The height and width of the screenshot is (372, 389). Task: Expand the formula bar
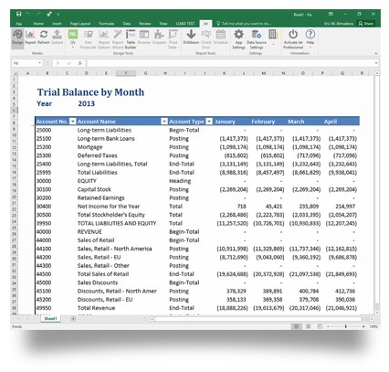pos(376,63)
